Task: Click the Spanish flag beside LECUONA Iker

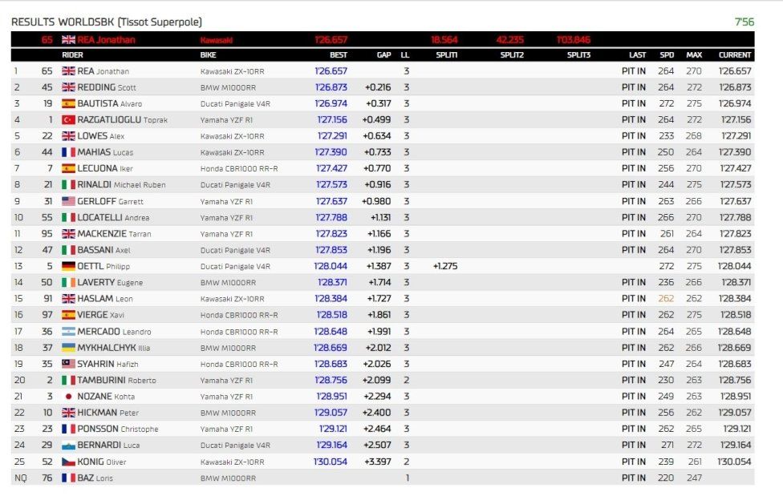Action: 68,168
